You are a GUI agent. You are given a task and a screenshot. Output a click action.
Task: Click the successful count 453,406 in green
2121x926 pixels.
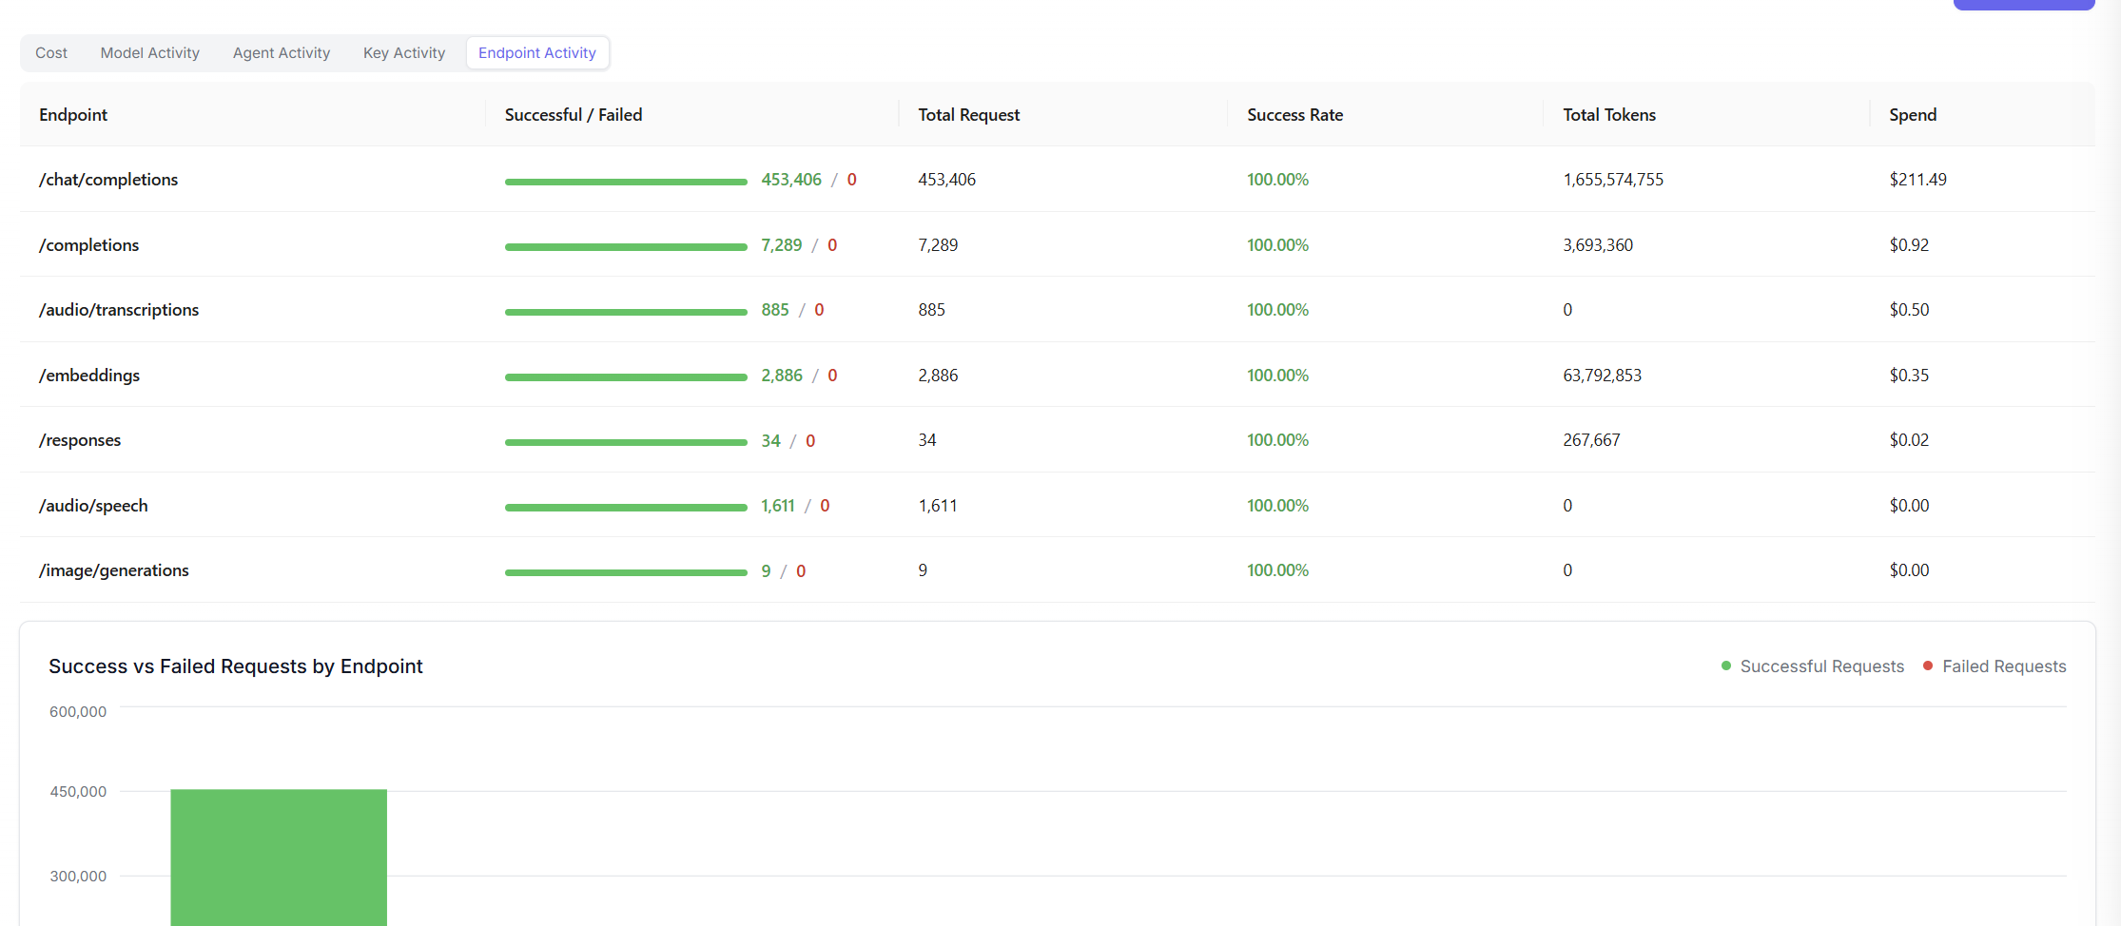791,180
